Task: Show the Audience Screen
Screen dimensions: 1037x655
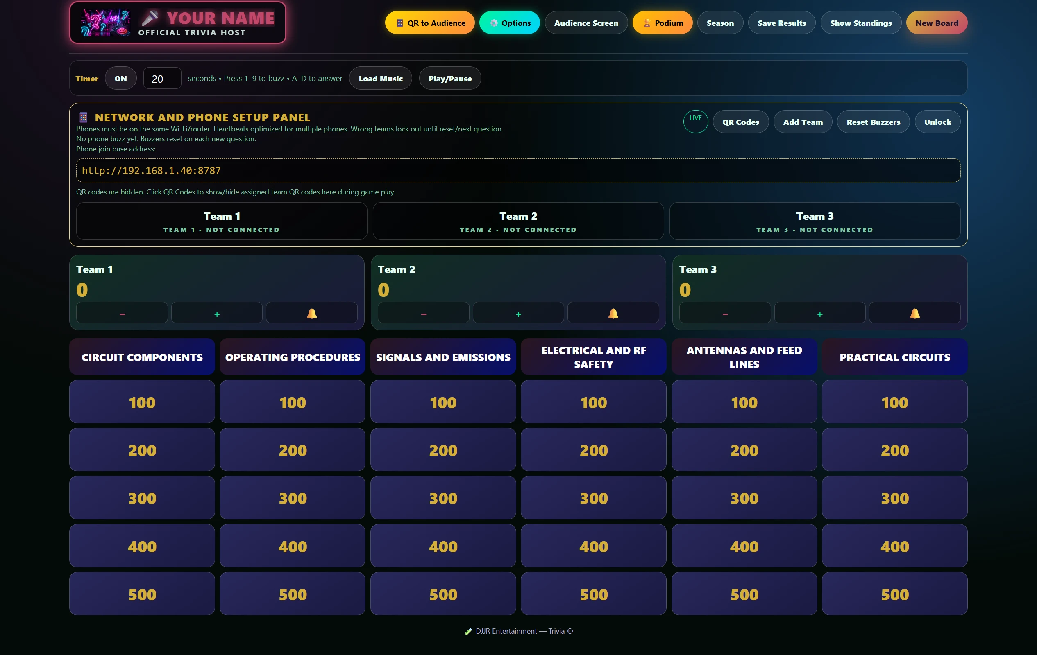Action: [586, 23]
